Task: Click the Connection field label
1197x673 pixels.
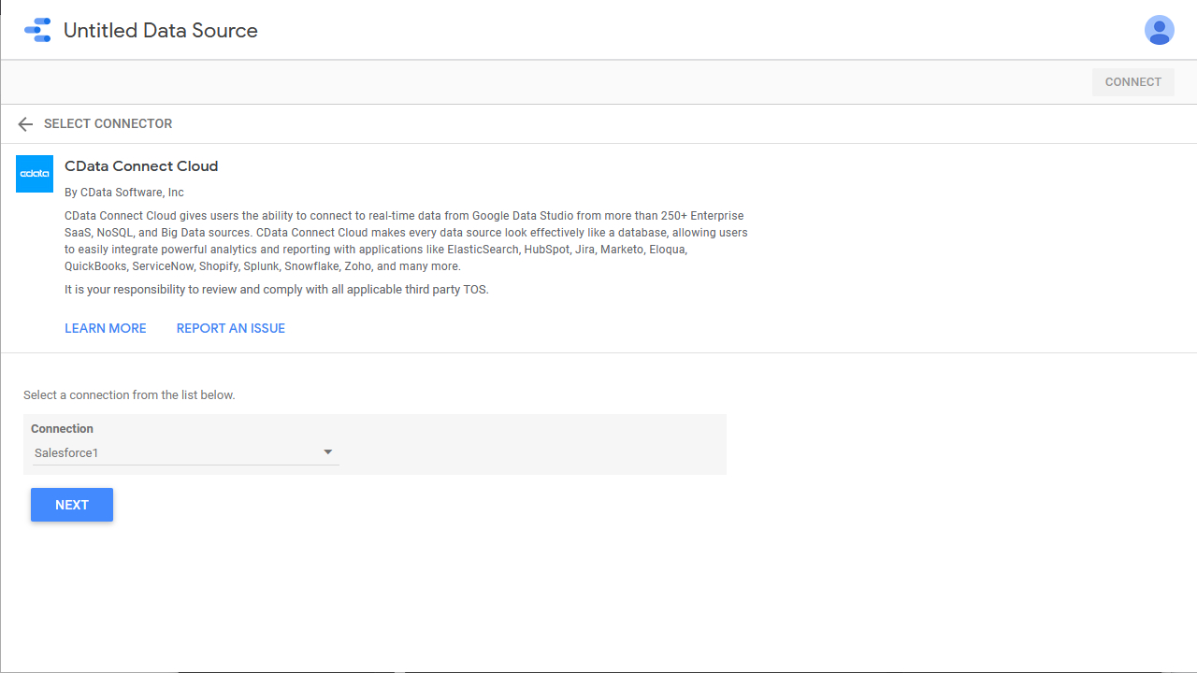Action: click(63, 429)
